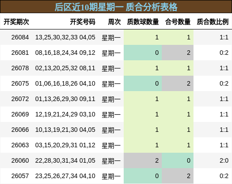This screenshot has width=232, height=184.
Task: Select numbers 10,13,19,21,30 04,05
Action: tap(65, 130)
